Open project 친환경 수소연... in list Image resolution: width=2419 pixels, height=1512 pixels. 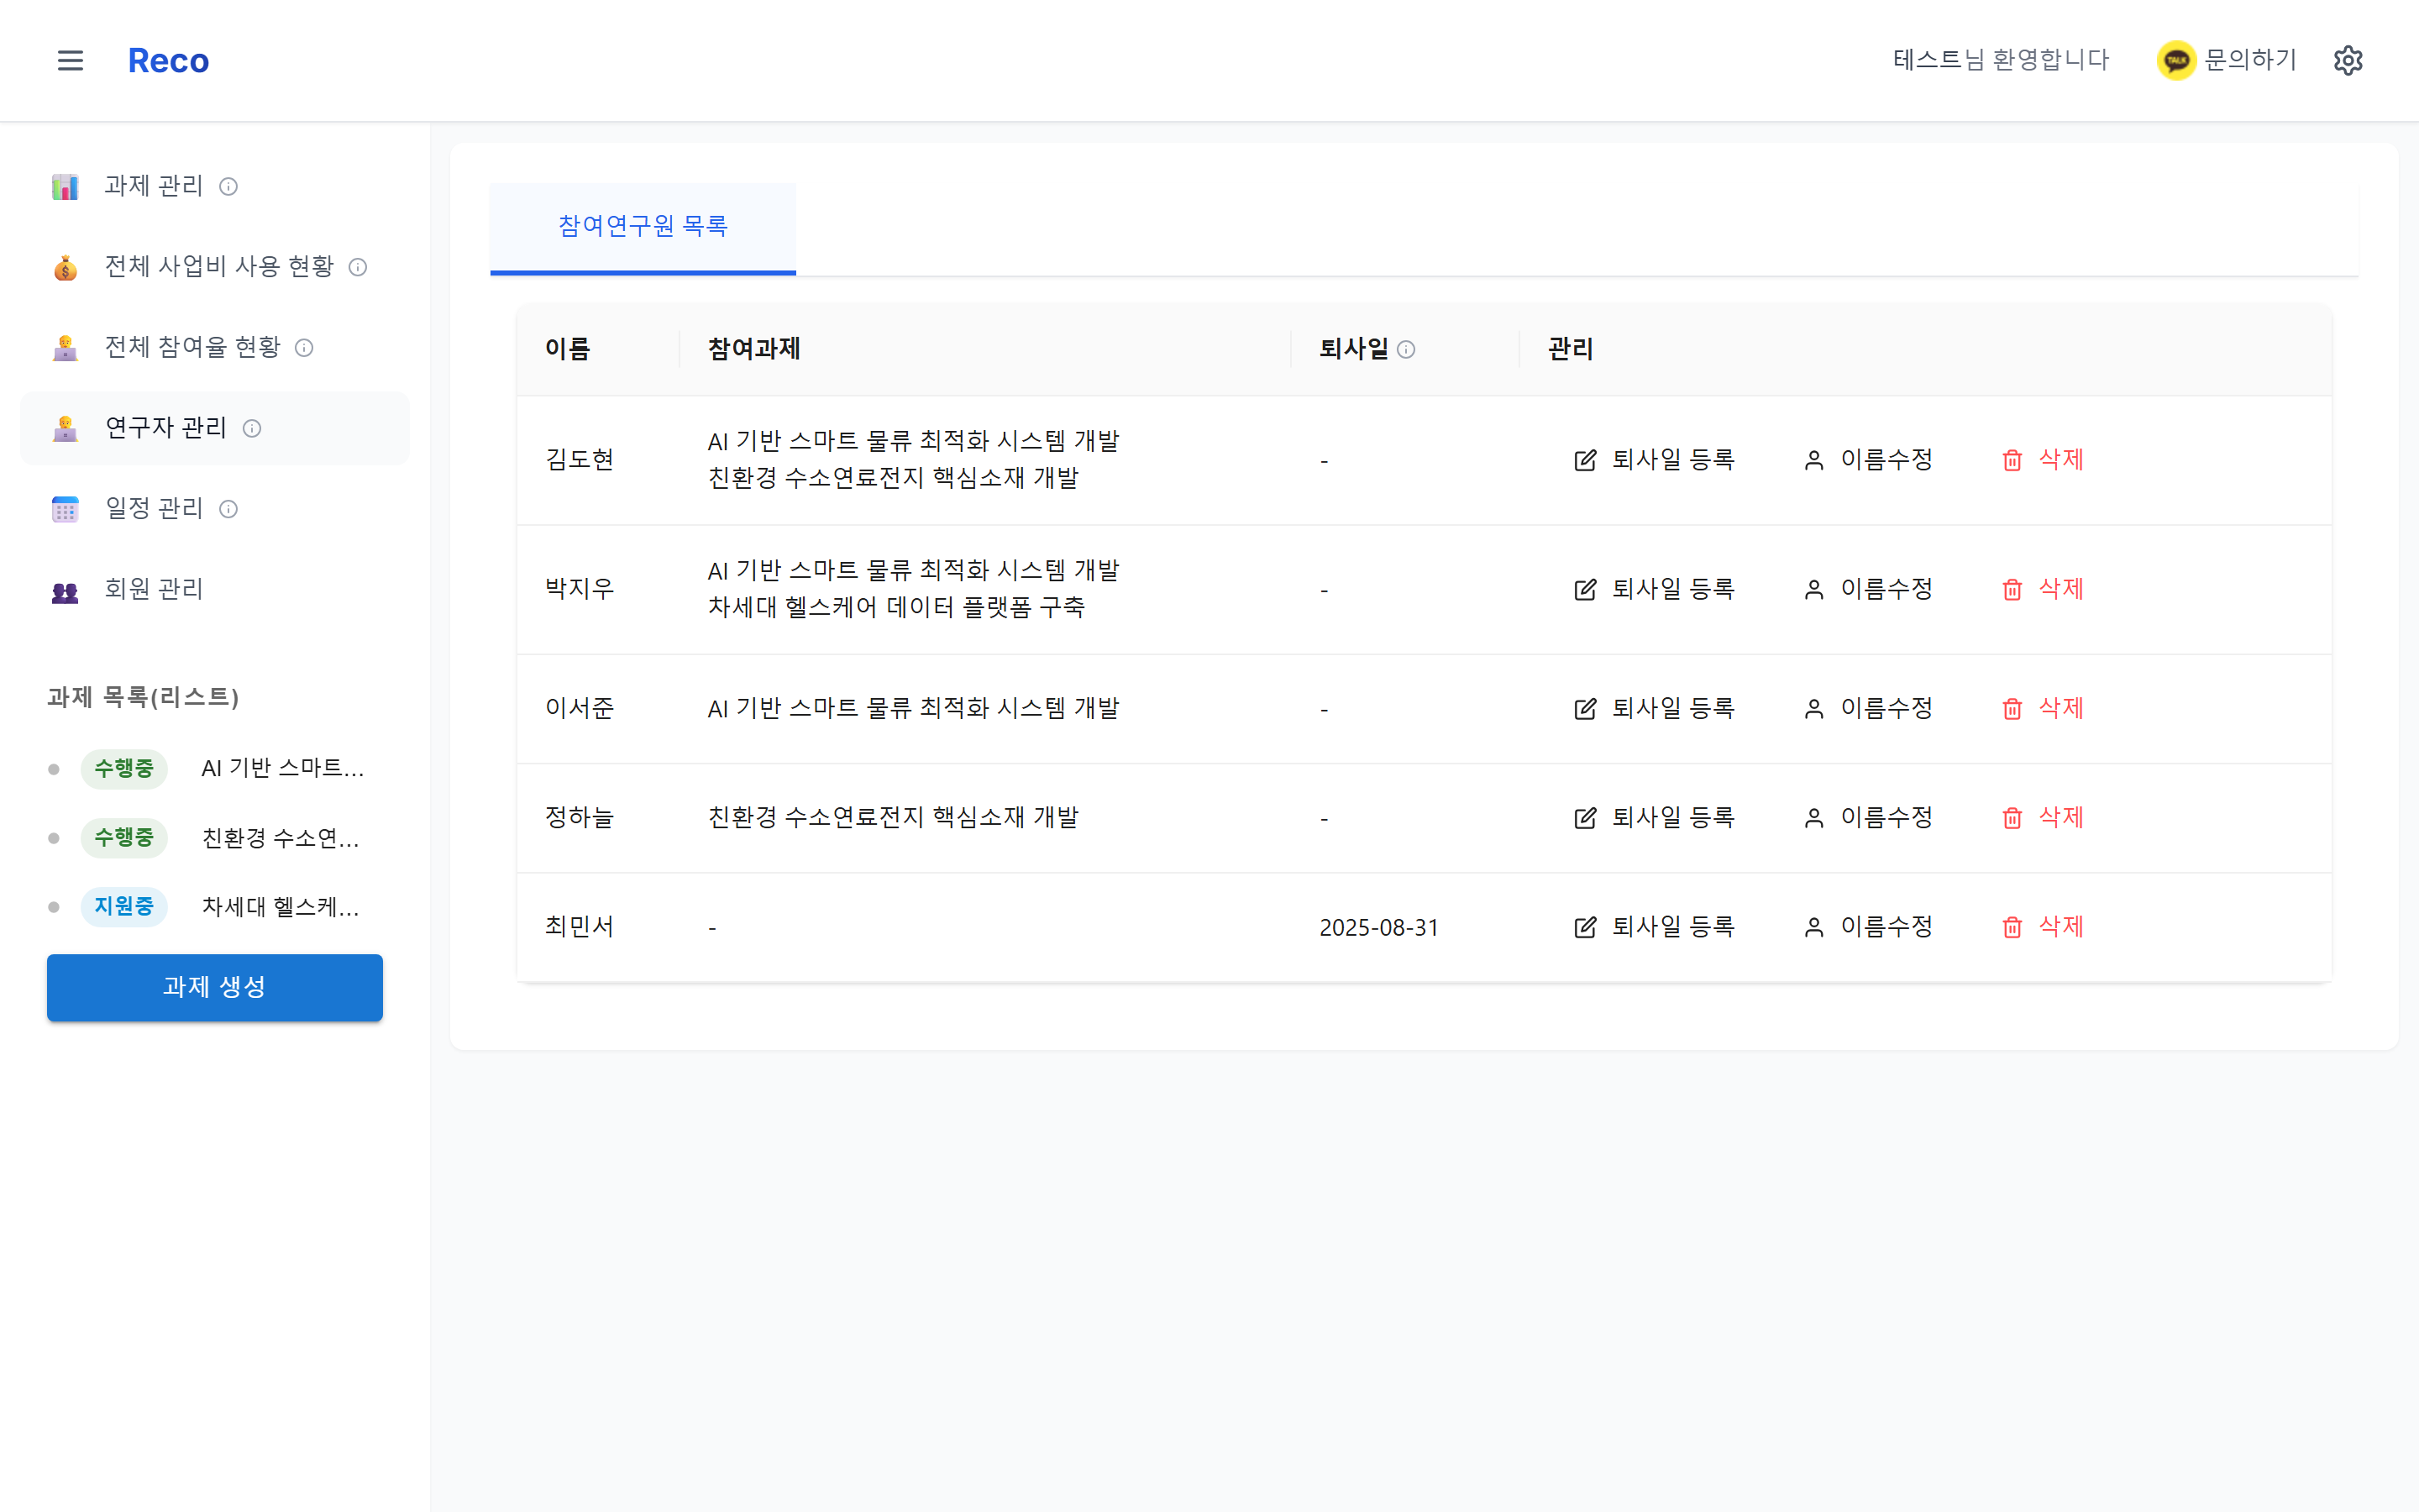(x=281, y=838)
